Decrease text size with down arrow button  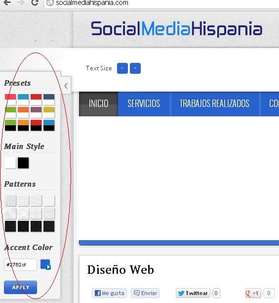(122, 68)
